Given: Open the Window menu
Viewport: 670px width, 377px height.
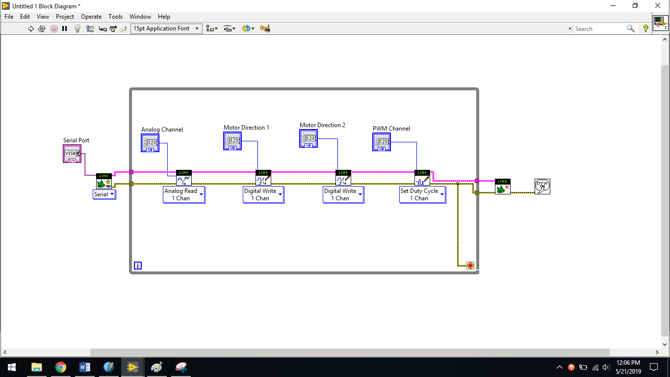Looking at the screenshot, I should tap(140, 16).
